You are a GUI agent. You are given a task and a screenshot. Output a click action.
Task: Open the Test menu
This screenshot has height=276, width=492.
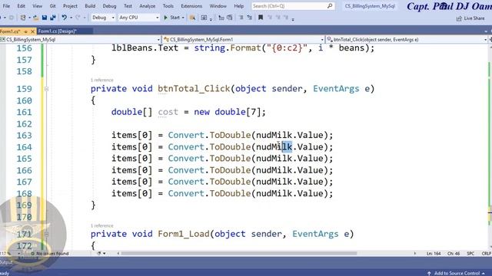[128, 6]
